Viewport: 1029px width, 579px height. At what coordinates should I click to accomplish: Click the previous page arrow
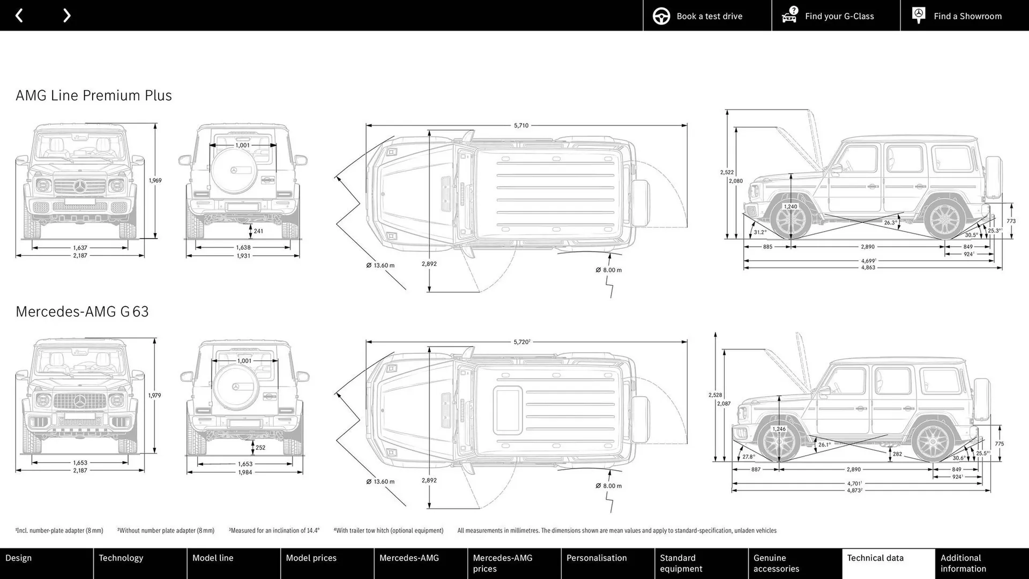point(20,15)
